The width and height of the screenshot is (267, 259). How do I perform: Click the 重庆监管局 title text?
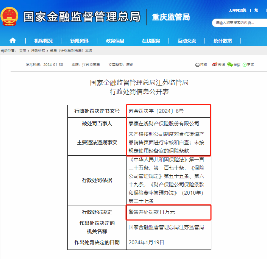(x=170, y=17)
